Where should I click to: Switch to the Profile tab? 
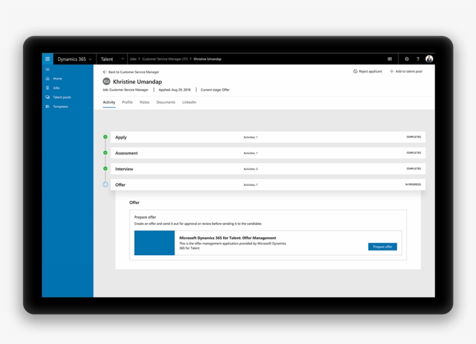click(x=127, y=102)
